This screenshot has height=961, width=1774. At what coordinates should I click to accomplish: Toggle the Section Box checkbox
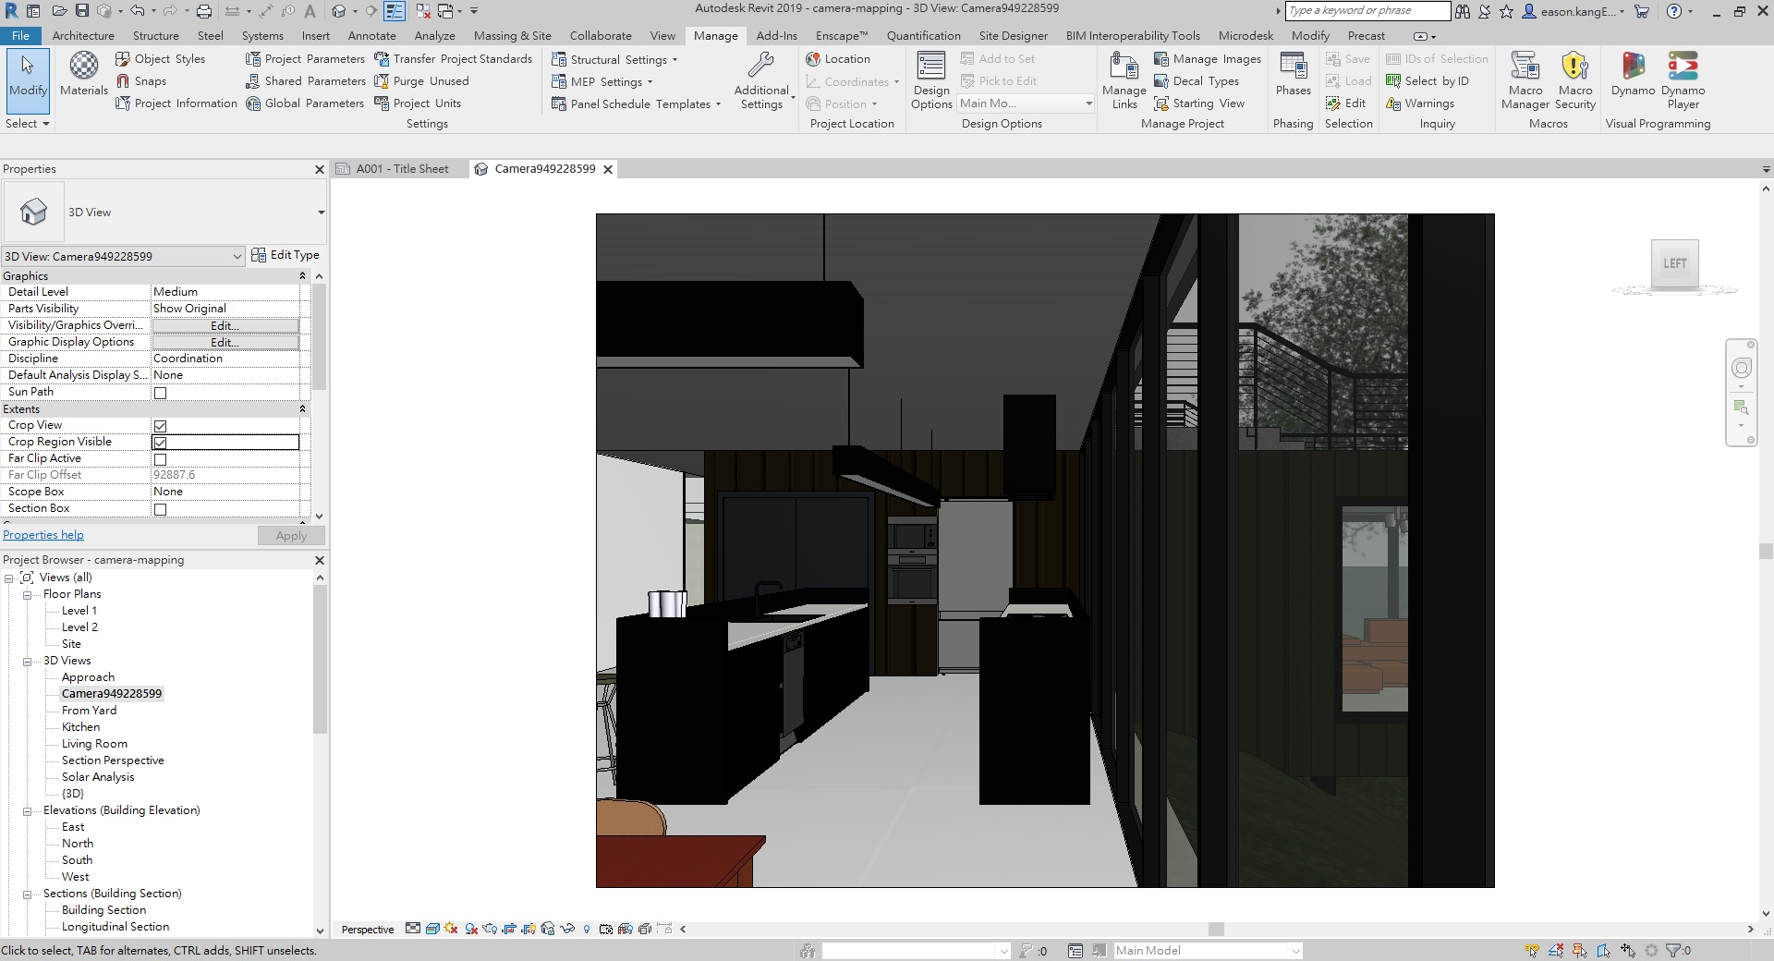pyautogui.click(x=160, y=509)
